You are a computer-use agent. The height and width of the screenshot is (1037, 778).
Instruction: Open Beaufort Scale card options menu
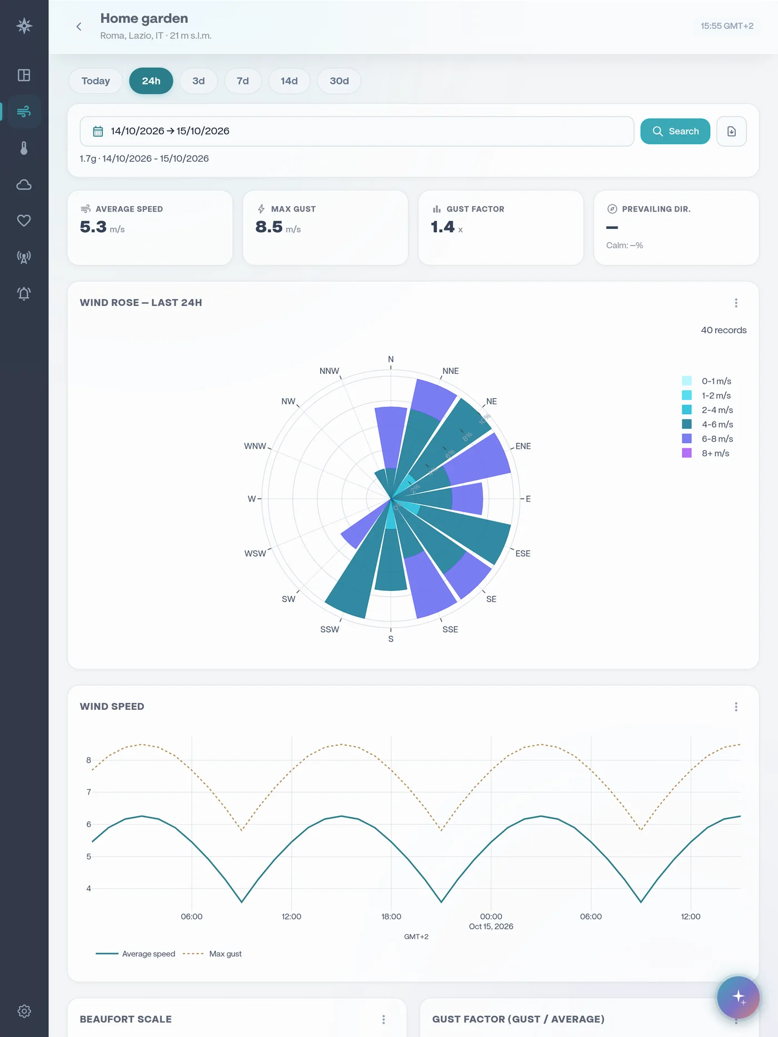[x=383, y=1019]
